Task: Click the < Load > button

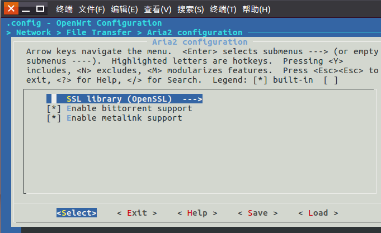Action: pos(318,213)
